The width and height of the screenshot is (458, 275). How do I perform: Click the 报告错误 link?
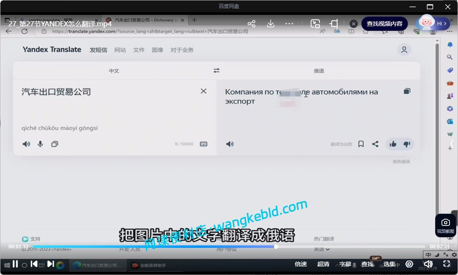click(401, 162)
